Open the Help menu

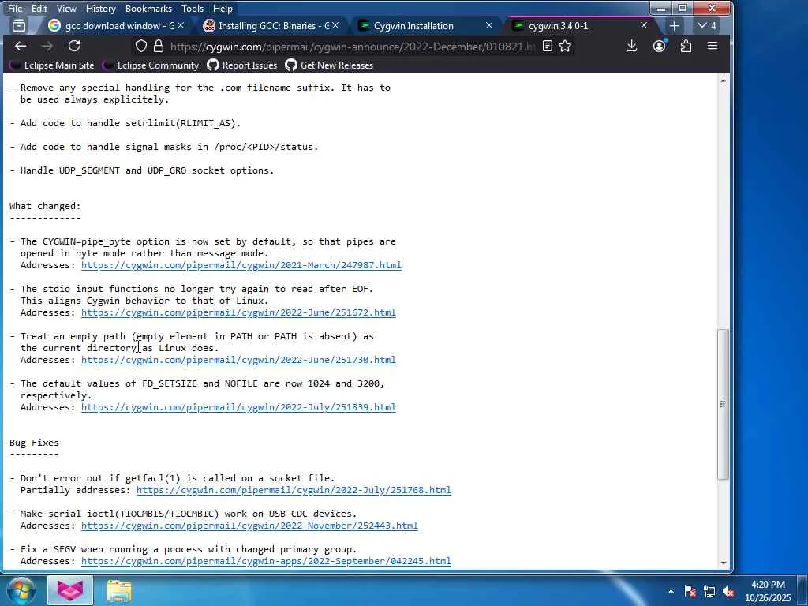223,9
